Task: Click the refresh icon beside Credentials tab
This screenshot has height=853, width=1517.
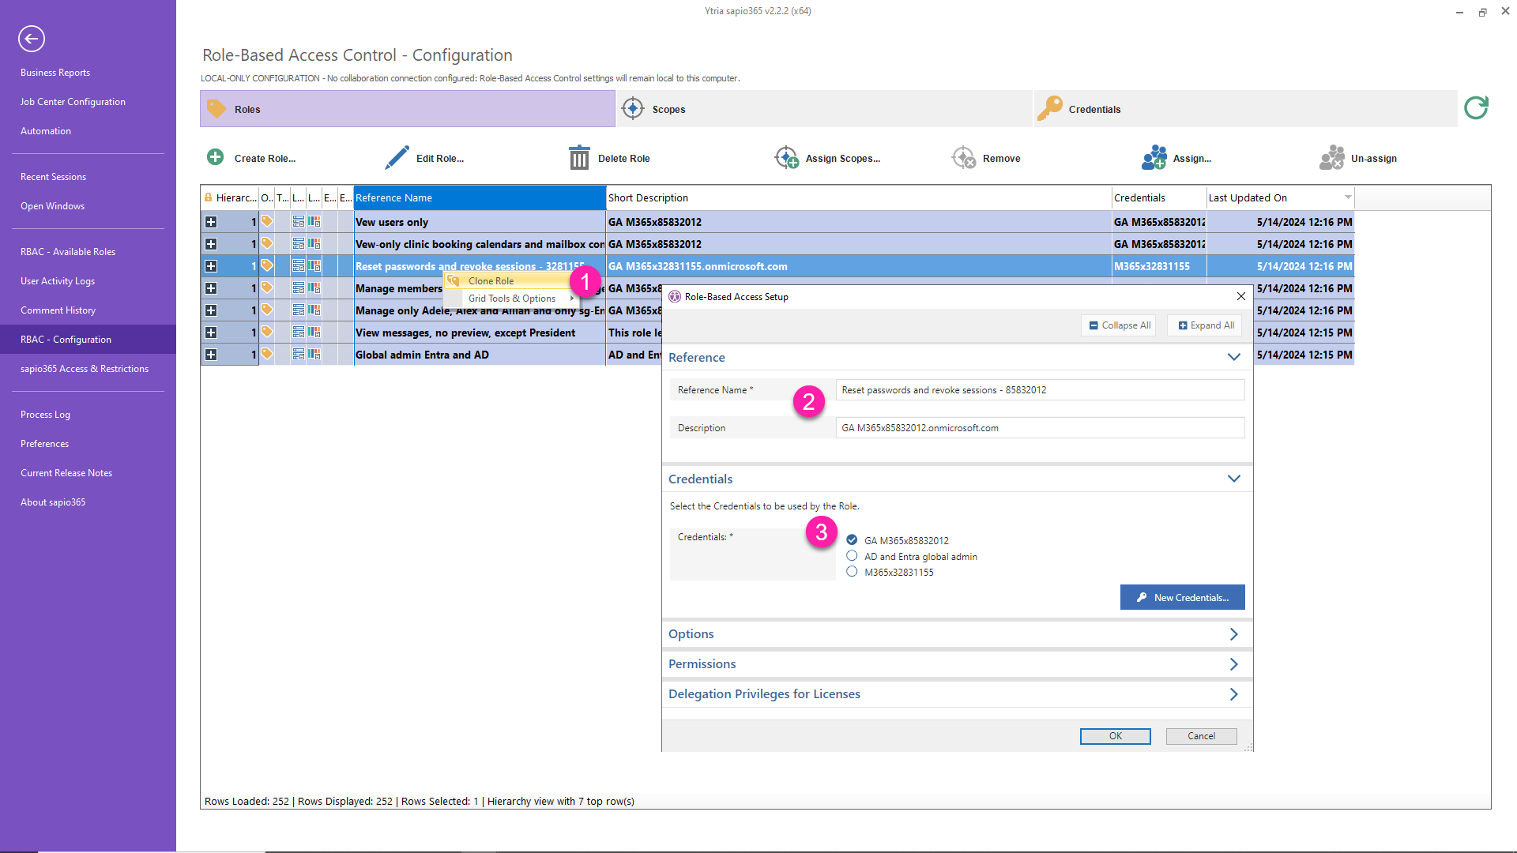Action: (x=1476, y=108)
